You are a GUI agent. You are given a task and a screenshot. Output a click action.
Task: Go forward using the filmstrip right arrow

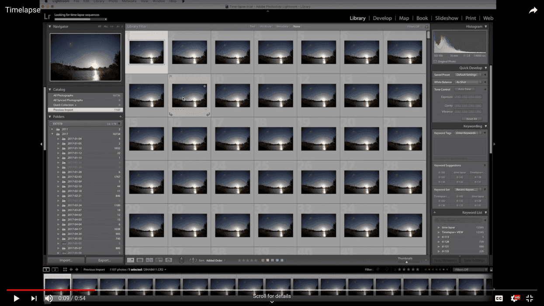[77, 270]
